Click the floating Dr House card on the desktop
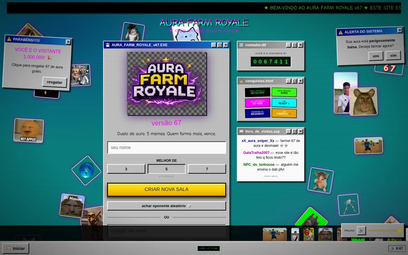 click(x=72, y=206)
